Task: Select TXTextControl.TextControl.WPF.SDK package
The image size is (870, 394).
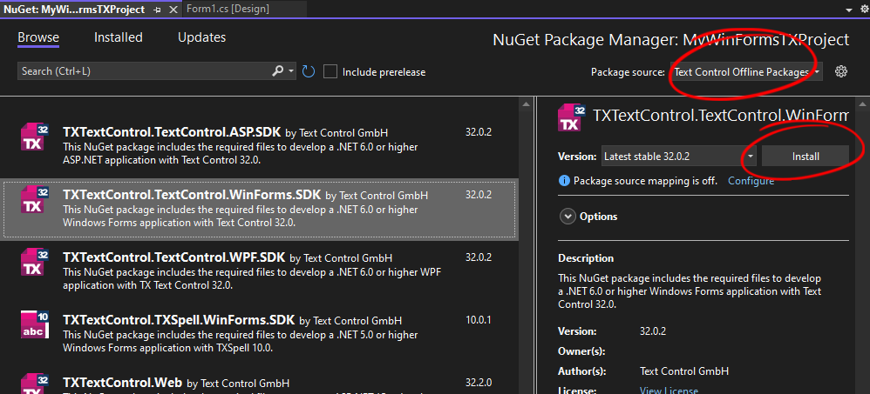Action: click(260, 271)
